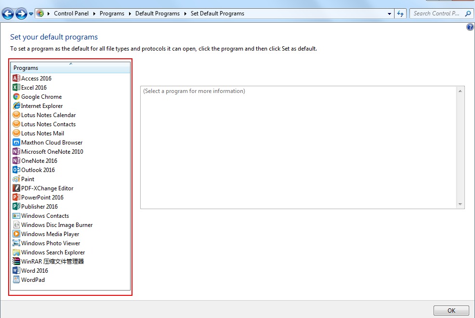The width and height of the screenshot is (475, 318).
Task: Click Control Panel icon in address bar
Action: (x=40, y=13)
